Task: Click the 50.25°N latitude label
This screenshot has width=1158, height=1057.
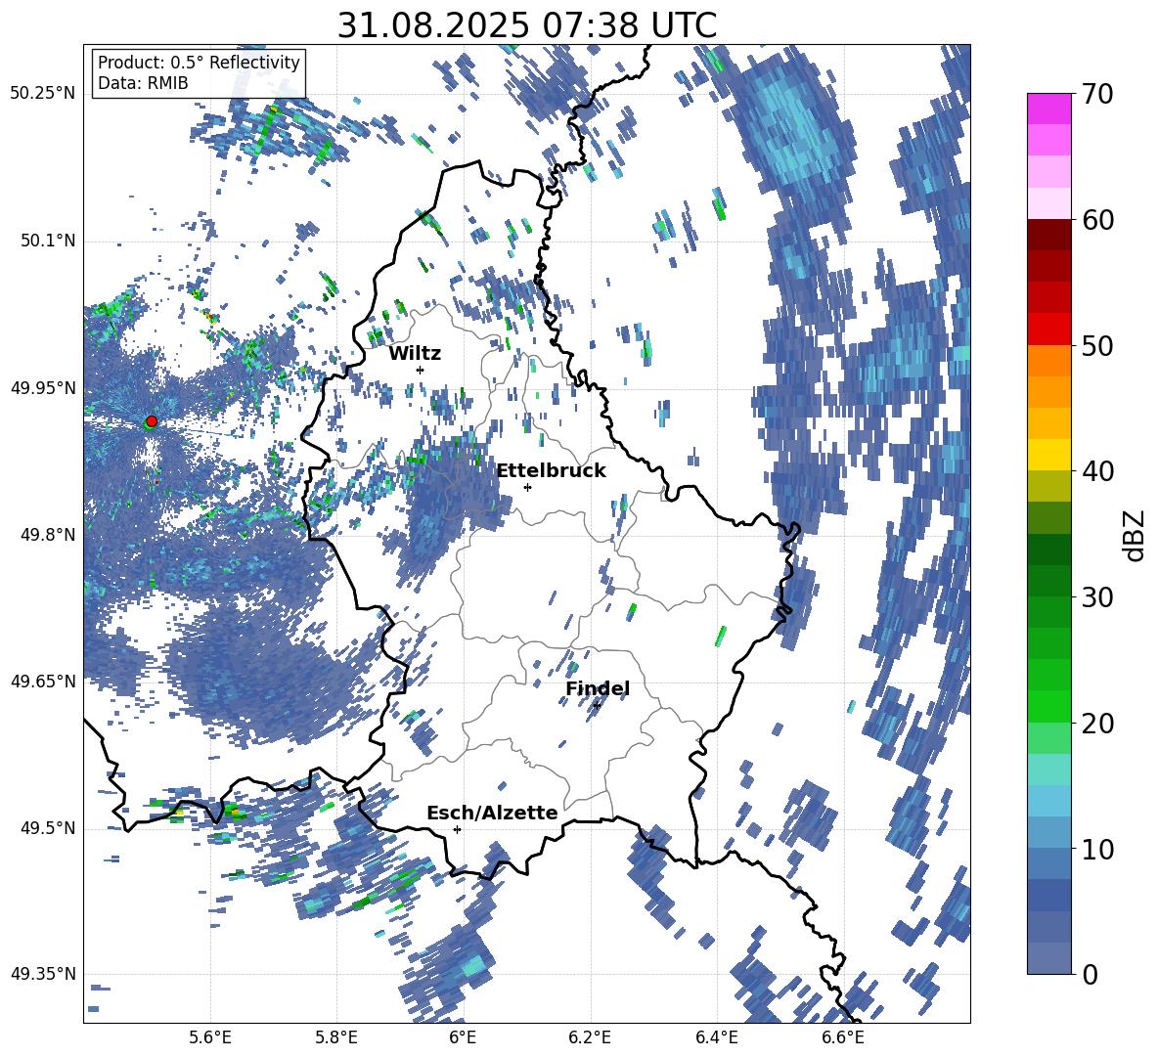Action: [x=43, y=94]
